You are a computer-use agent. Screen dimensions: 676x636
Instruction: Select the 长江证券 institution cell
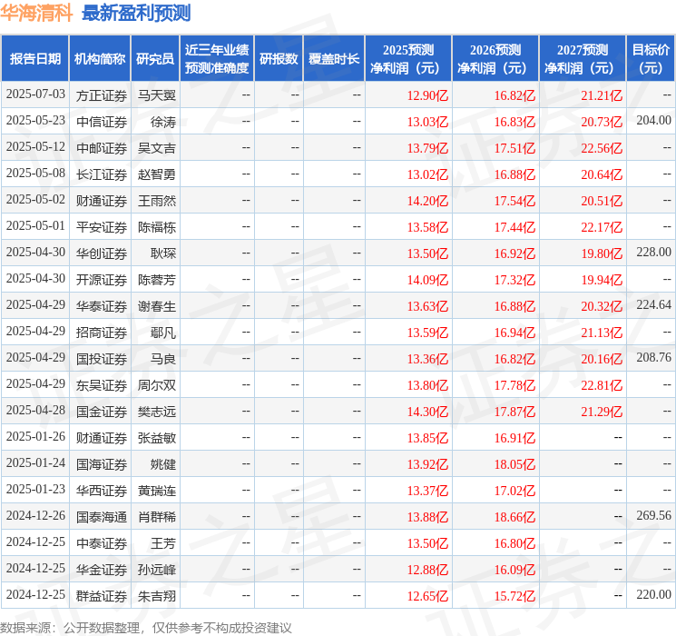pyautogui.click(x=102, y=174)
